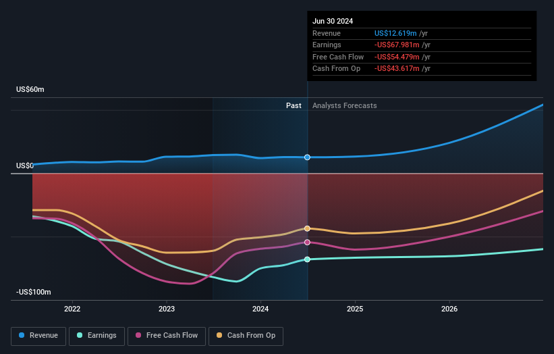Click the -US$43.617m cash from op value
554x354 pixels.
(x=397, y=69)
